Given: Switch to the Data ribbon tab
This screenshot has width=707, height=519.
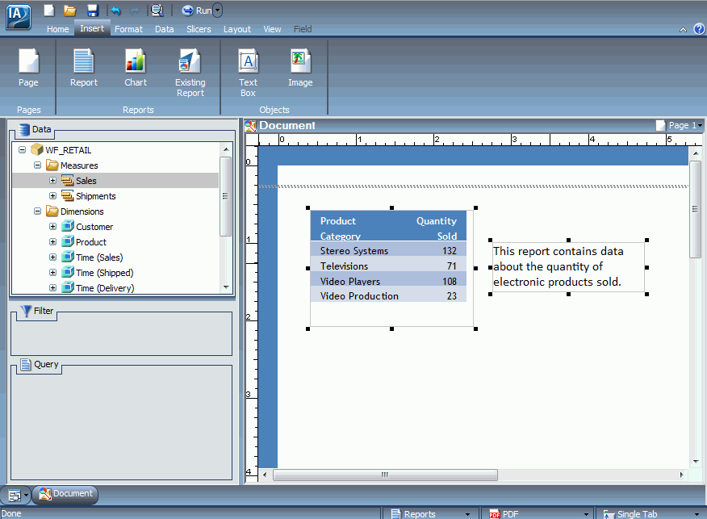Looking at the screenshot, I should pos(164,29).
